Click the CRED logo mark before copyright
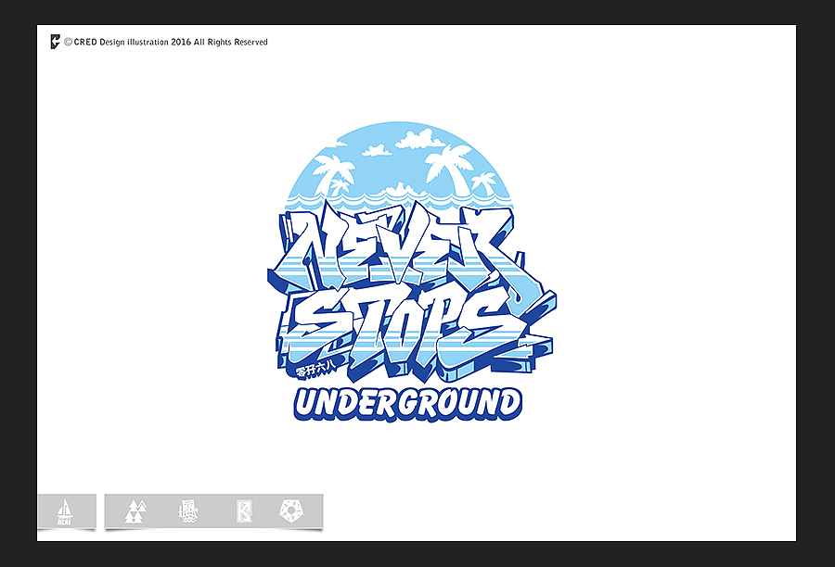Viewport: 835px width, 567px height. (56, 42)
